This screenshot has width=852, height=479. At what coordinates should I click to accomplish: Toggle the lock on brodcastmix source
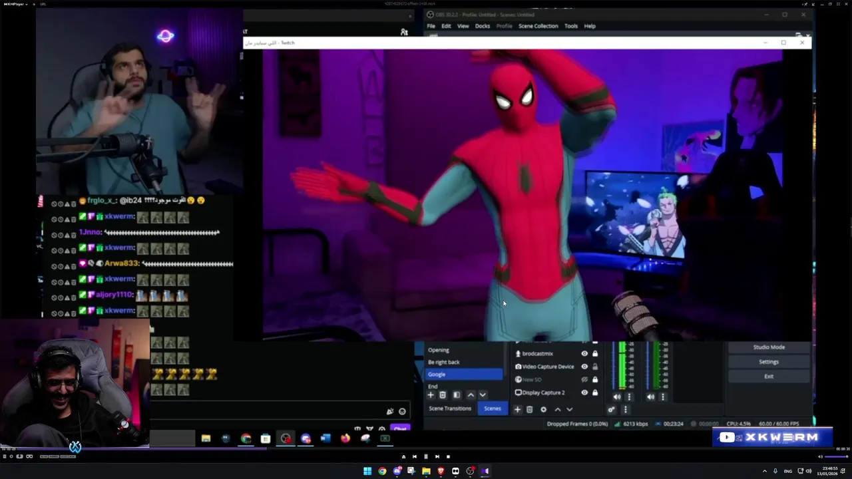(x=595, y=354)
